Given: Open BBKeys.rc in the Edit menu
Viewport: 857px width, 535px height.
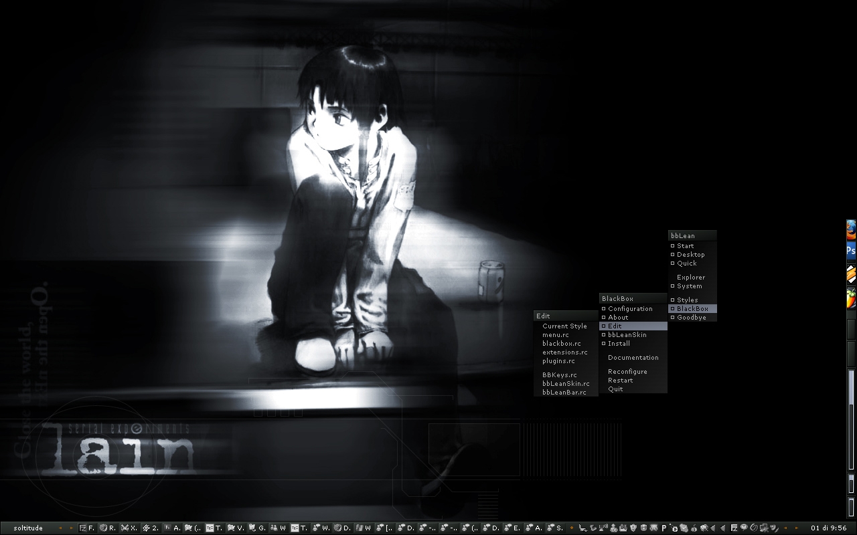Looking at the screenshot, I should [x=566, y=375].
